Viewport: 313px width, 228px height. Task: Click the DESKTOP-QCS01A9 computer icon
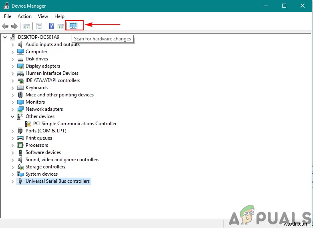tap(13, 37)
